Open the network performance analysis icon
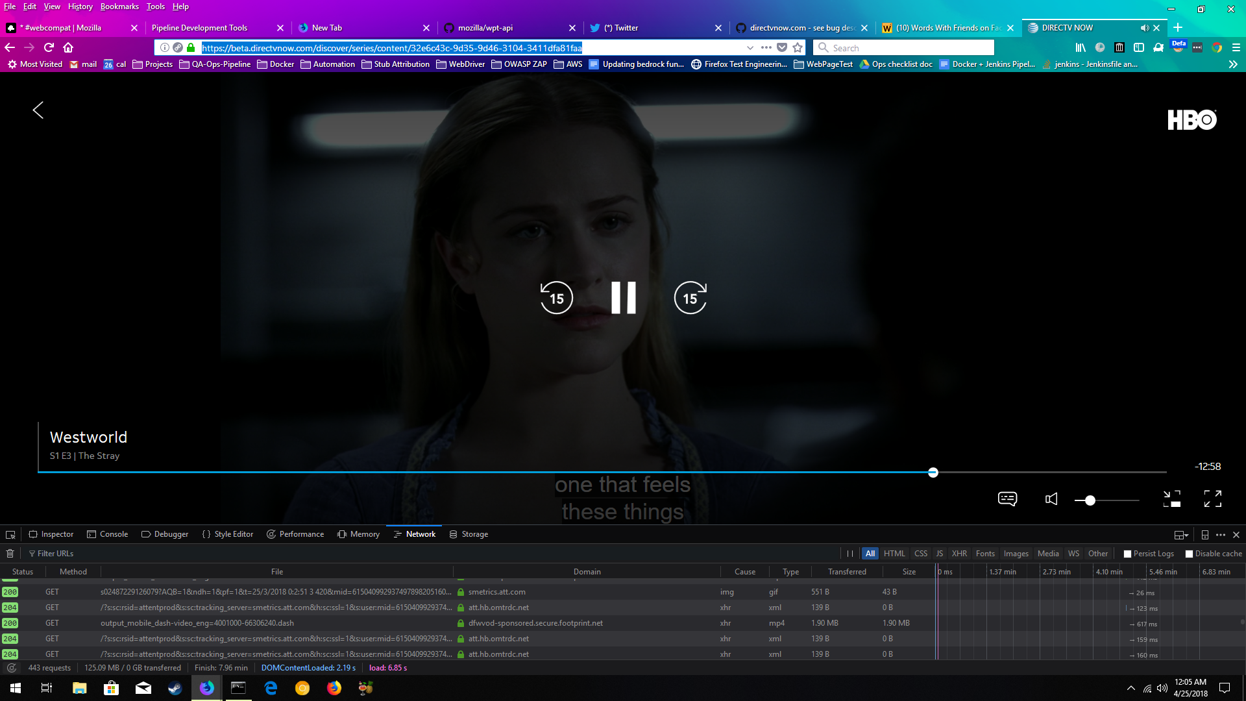Viewport: 1246px width, 701px height. [12, 668]
